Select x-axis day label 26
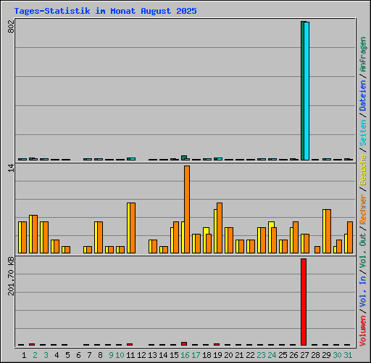 pyautogui.click(x=293, y=355)
